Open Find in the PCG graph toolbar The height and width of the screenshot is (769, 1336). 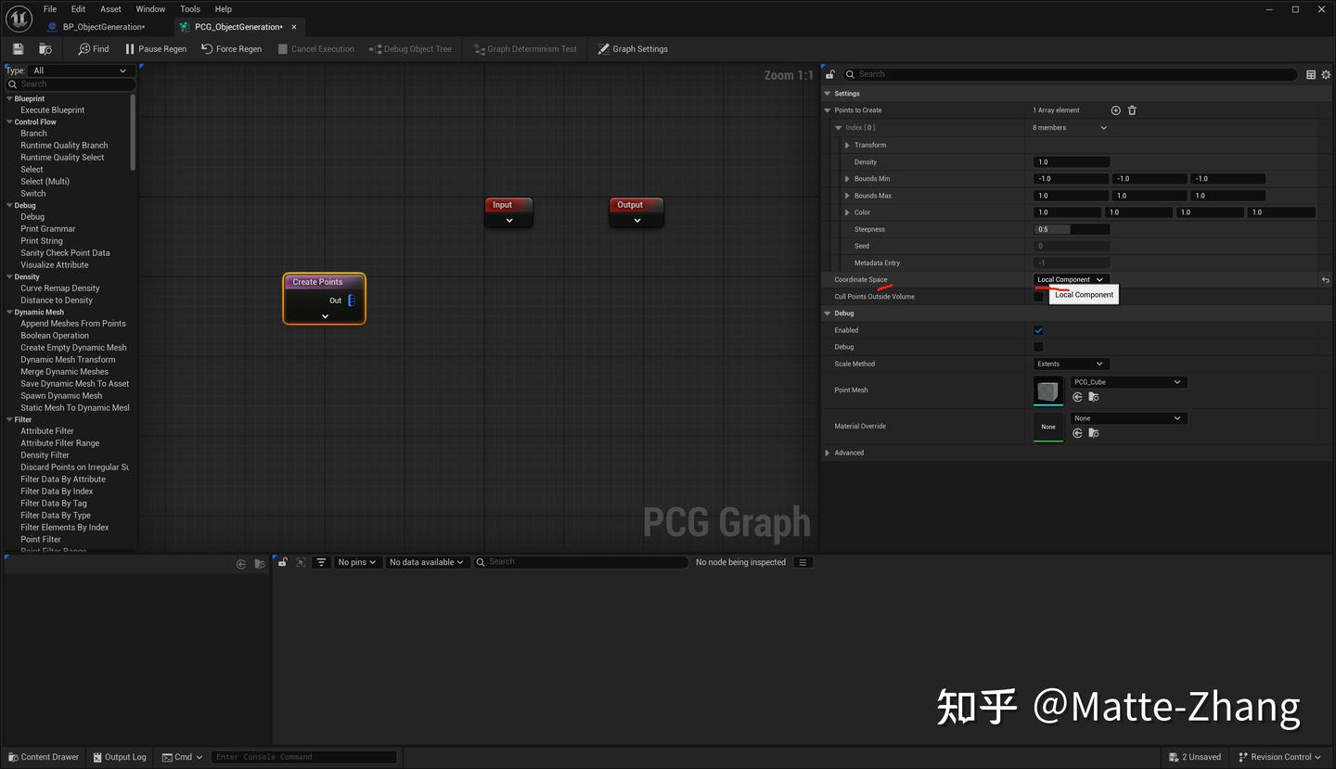93,48
